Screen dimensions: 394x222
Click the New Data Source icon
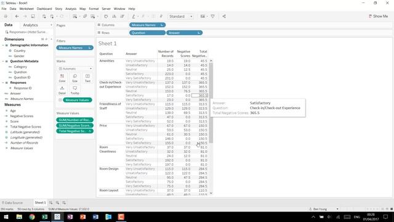tap(44, 17)
